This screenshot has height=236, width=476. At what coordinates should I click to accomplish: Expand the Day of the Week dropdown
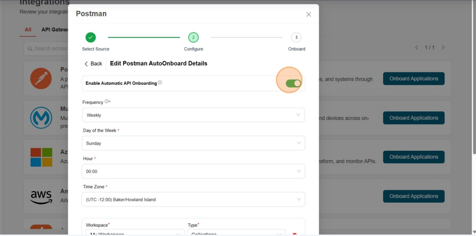(193, 143)
